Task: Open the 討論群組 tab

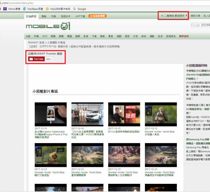Action: [x=31, y=16]
